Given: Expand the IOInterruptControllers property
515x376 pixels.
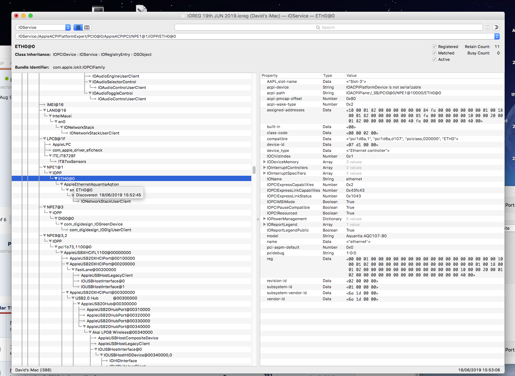Looking at the screenshot, I should coord(264,168).
